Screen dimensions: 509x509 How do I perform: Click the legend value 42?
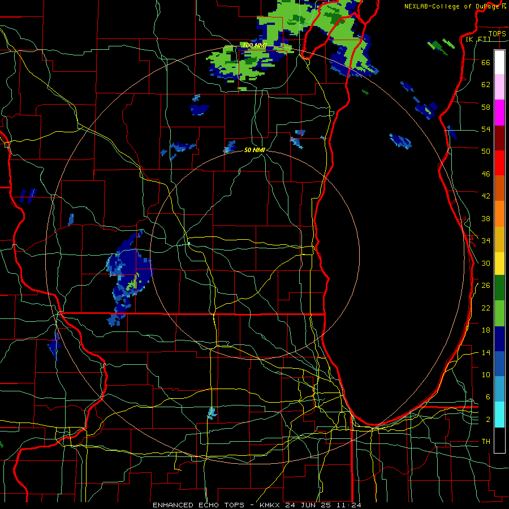click(486, 196)
